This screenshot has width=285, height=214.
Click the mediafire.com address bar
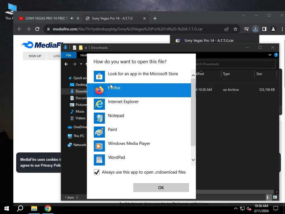click(127, 29)
